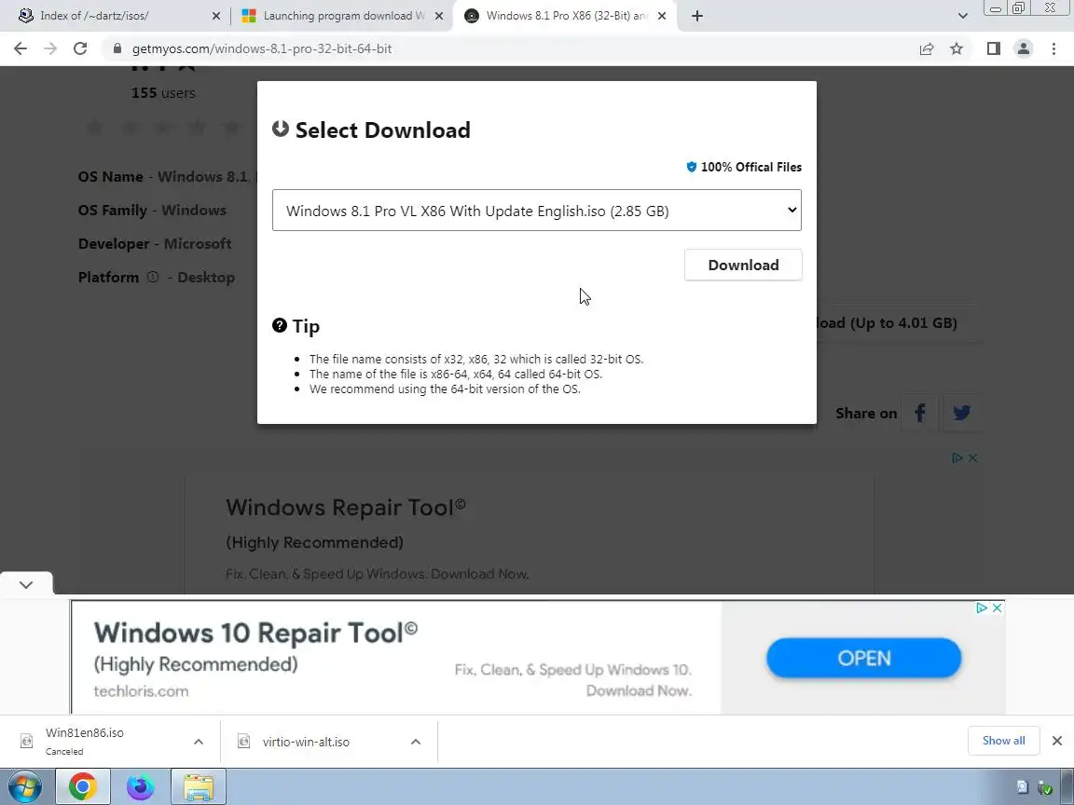Viewport: 1074px width, 805px height.
Task: Share on Facebook icon
Action: click(x=920, y=413)
